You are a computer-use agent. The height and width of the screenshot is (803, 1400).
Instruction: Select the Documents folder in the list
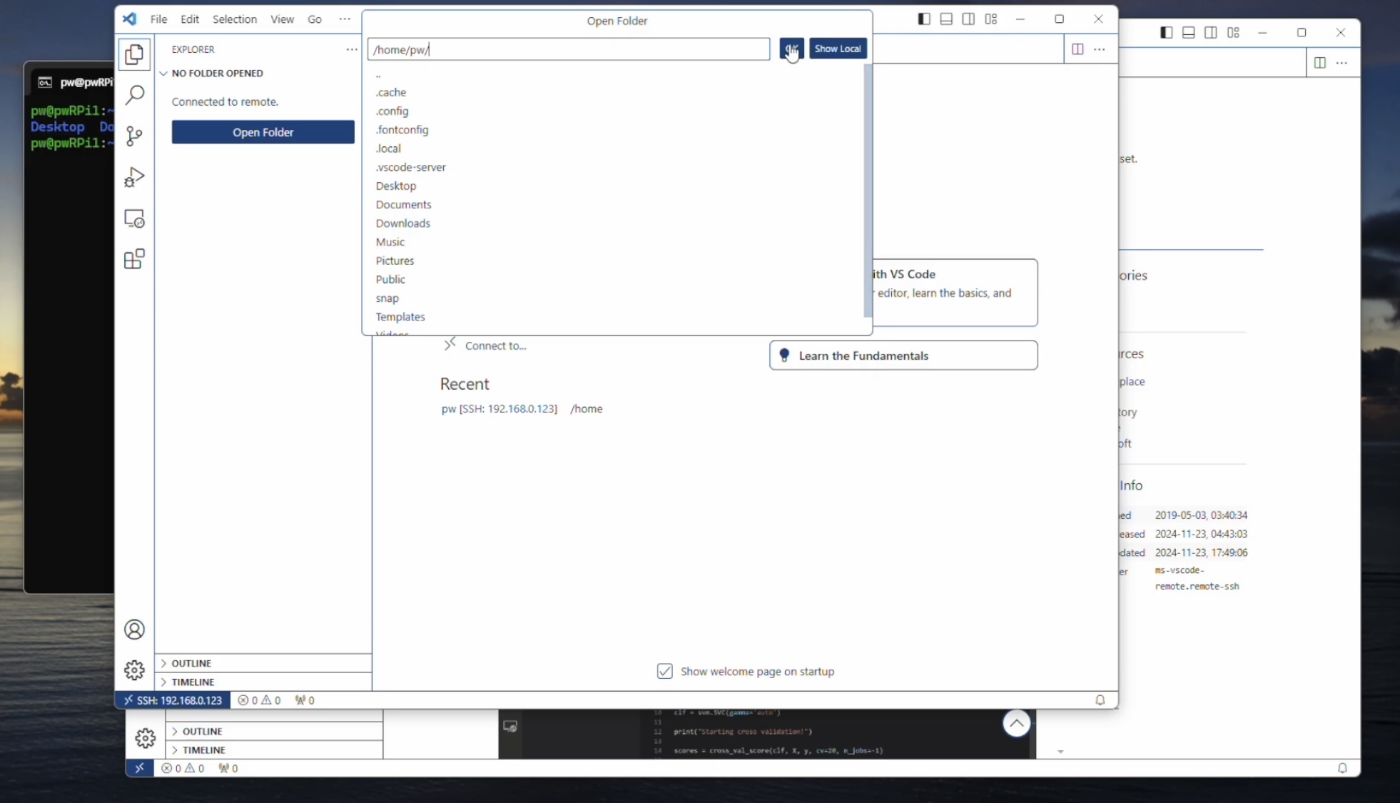403,204
